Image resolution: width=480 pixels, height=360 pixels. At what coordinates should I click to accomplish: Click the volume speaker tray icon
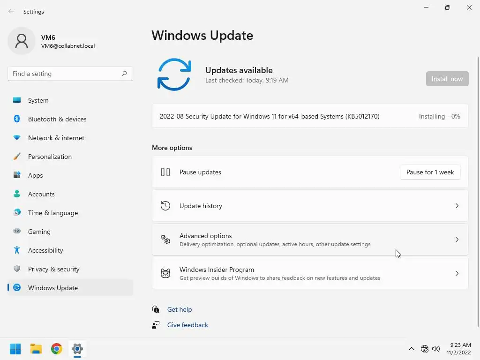pos(436,349)
